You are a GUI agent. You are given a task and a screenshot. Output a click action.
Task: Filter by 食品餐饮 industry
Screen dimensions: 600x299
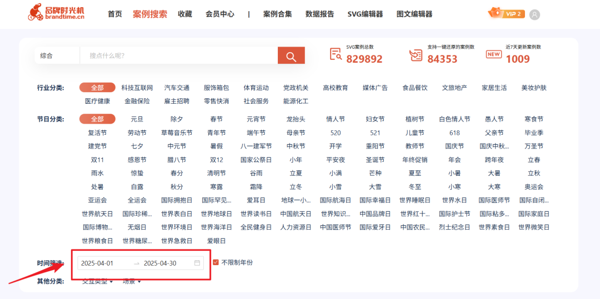415,88
